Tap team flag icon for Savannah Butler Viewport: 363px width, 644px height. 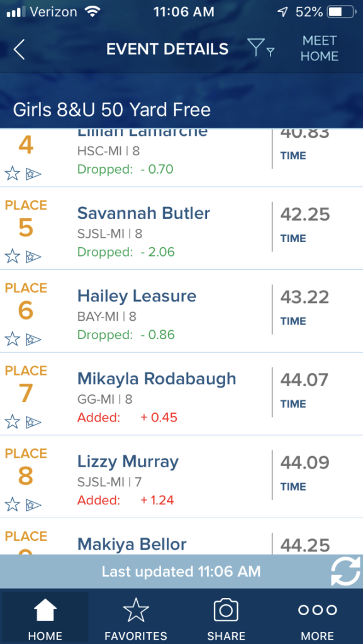pyautogui.click(x=33, y=257)
